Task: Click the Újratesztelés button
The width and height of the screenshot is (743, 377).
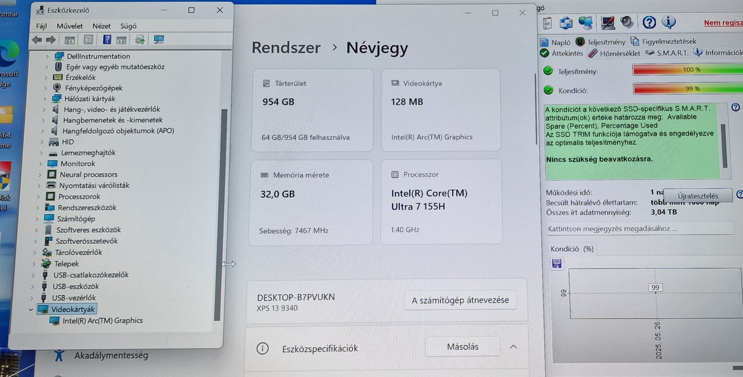Action: (698, 196)
